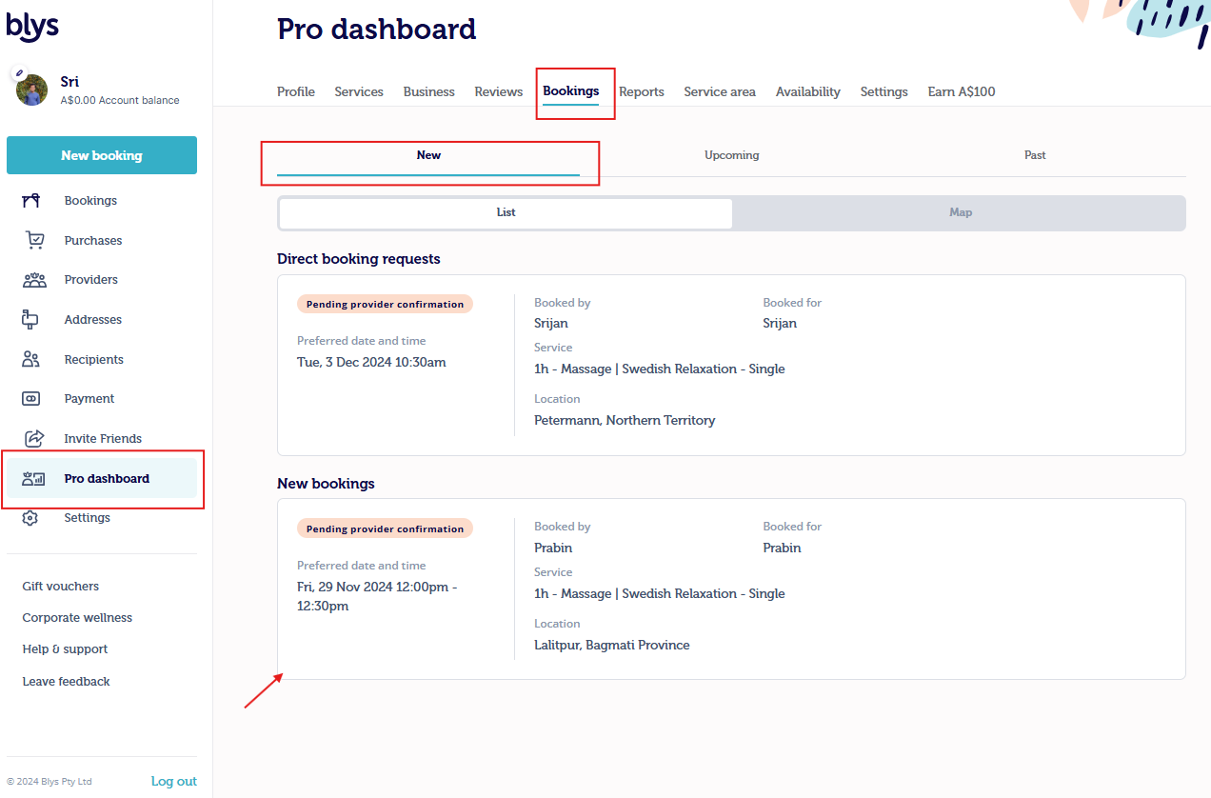Click 'Tue, 3 Dec 2024 10:30am' date text

pos(371,363)
